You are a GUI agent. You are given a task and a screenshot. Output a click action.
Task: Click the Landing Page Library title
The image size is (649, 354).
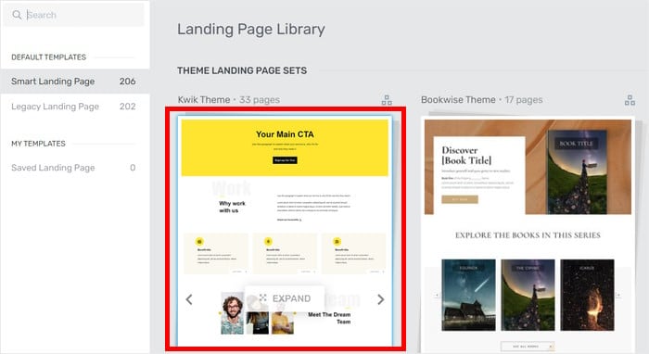[x=251, y=30]
